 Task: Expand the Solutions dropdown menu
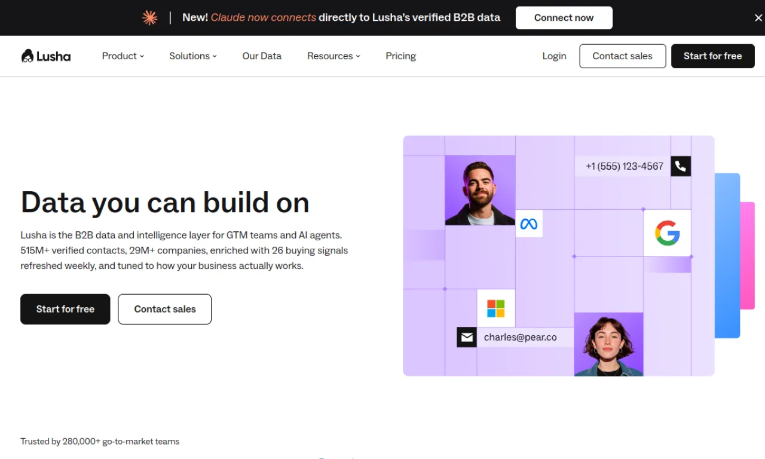[193, 56]
